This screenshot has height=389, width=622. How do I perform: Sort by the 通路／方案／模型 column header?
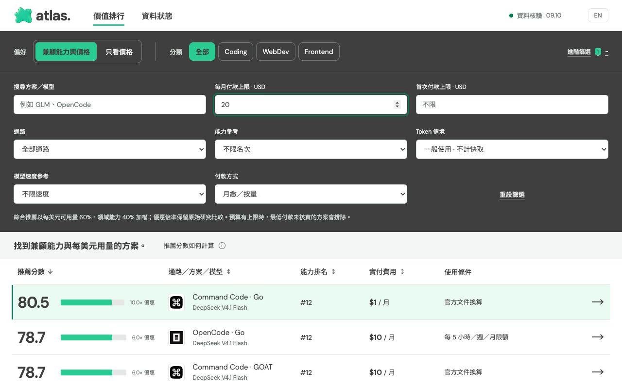(200, 272)
